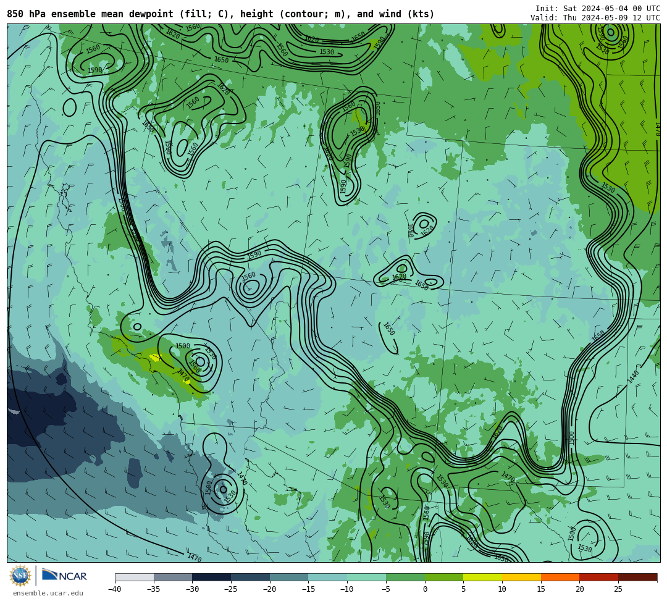Click the -25 to -20 colorbar swatch
This screenshot has height=601, width=667.
(x=251, y=577)
